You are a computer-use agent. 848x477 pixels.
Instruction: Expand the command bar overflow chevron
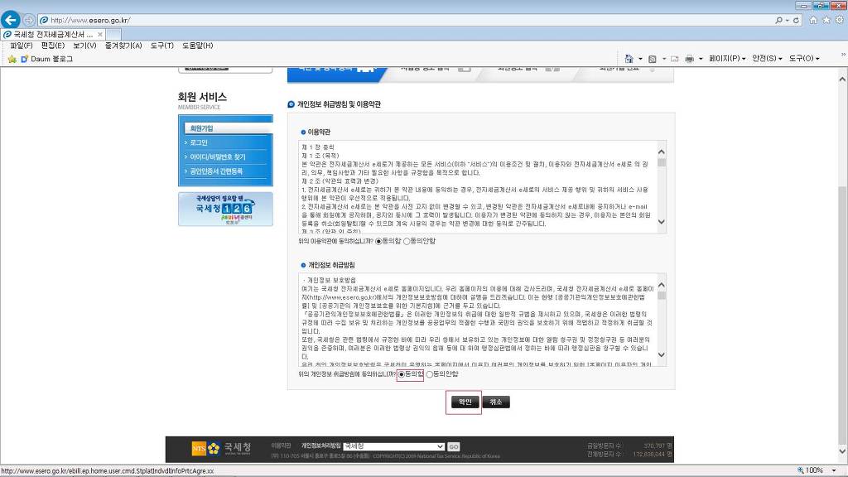click(843, 55)
